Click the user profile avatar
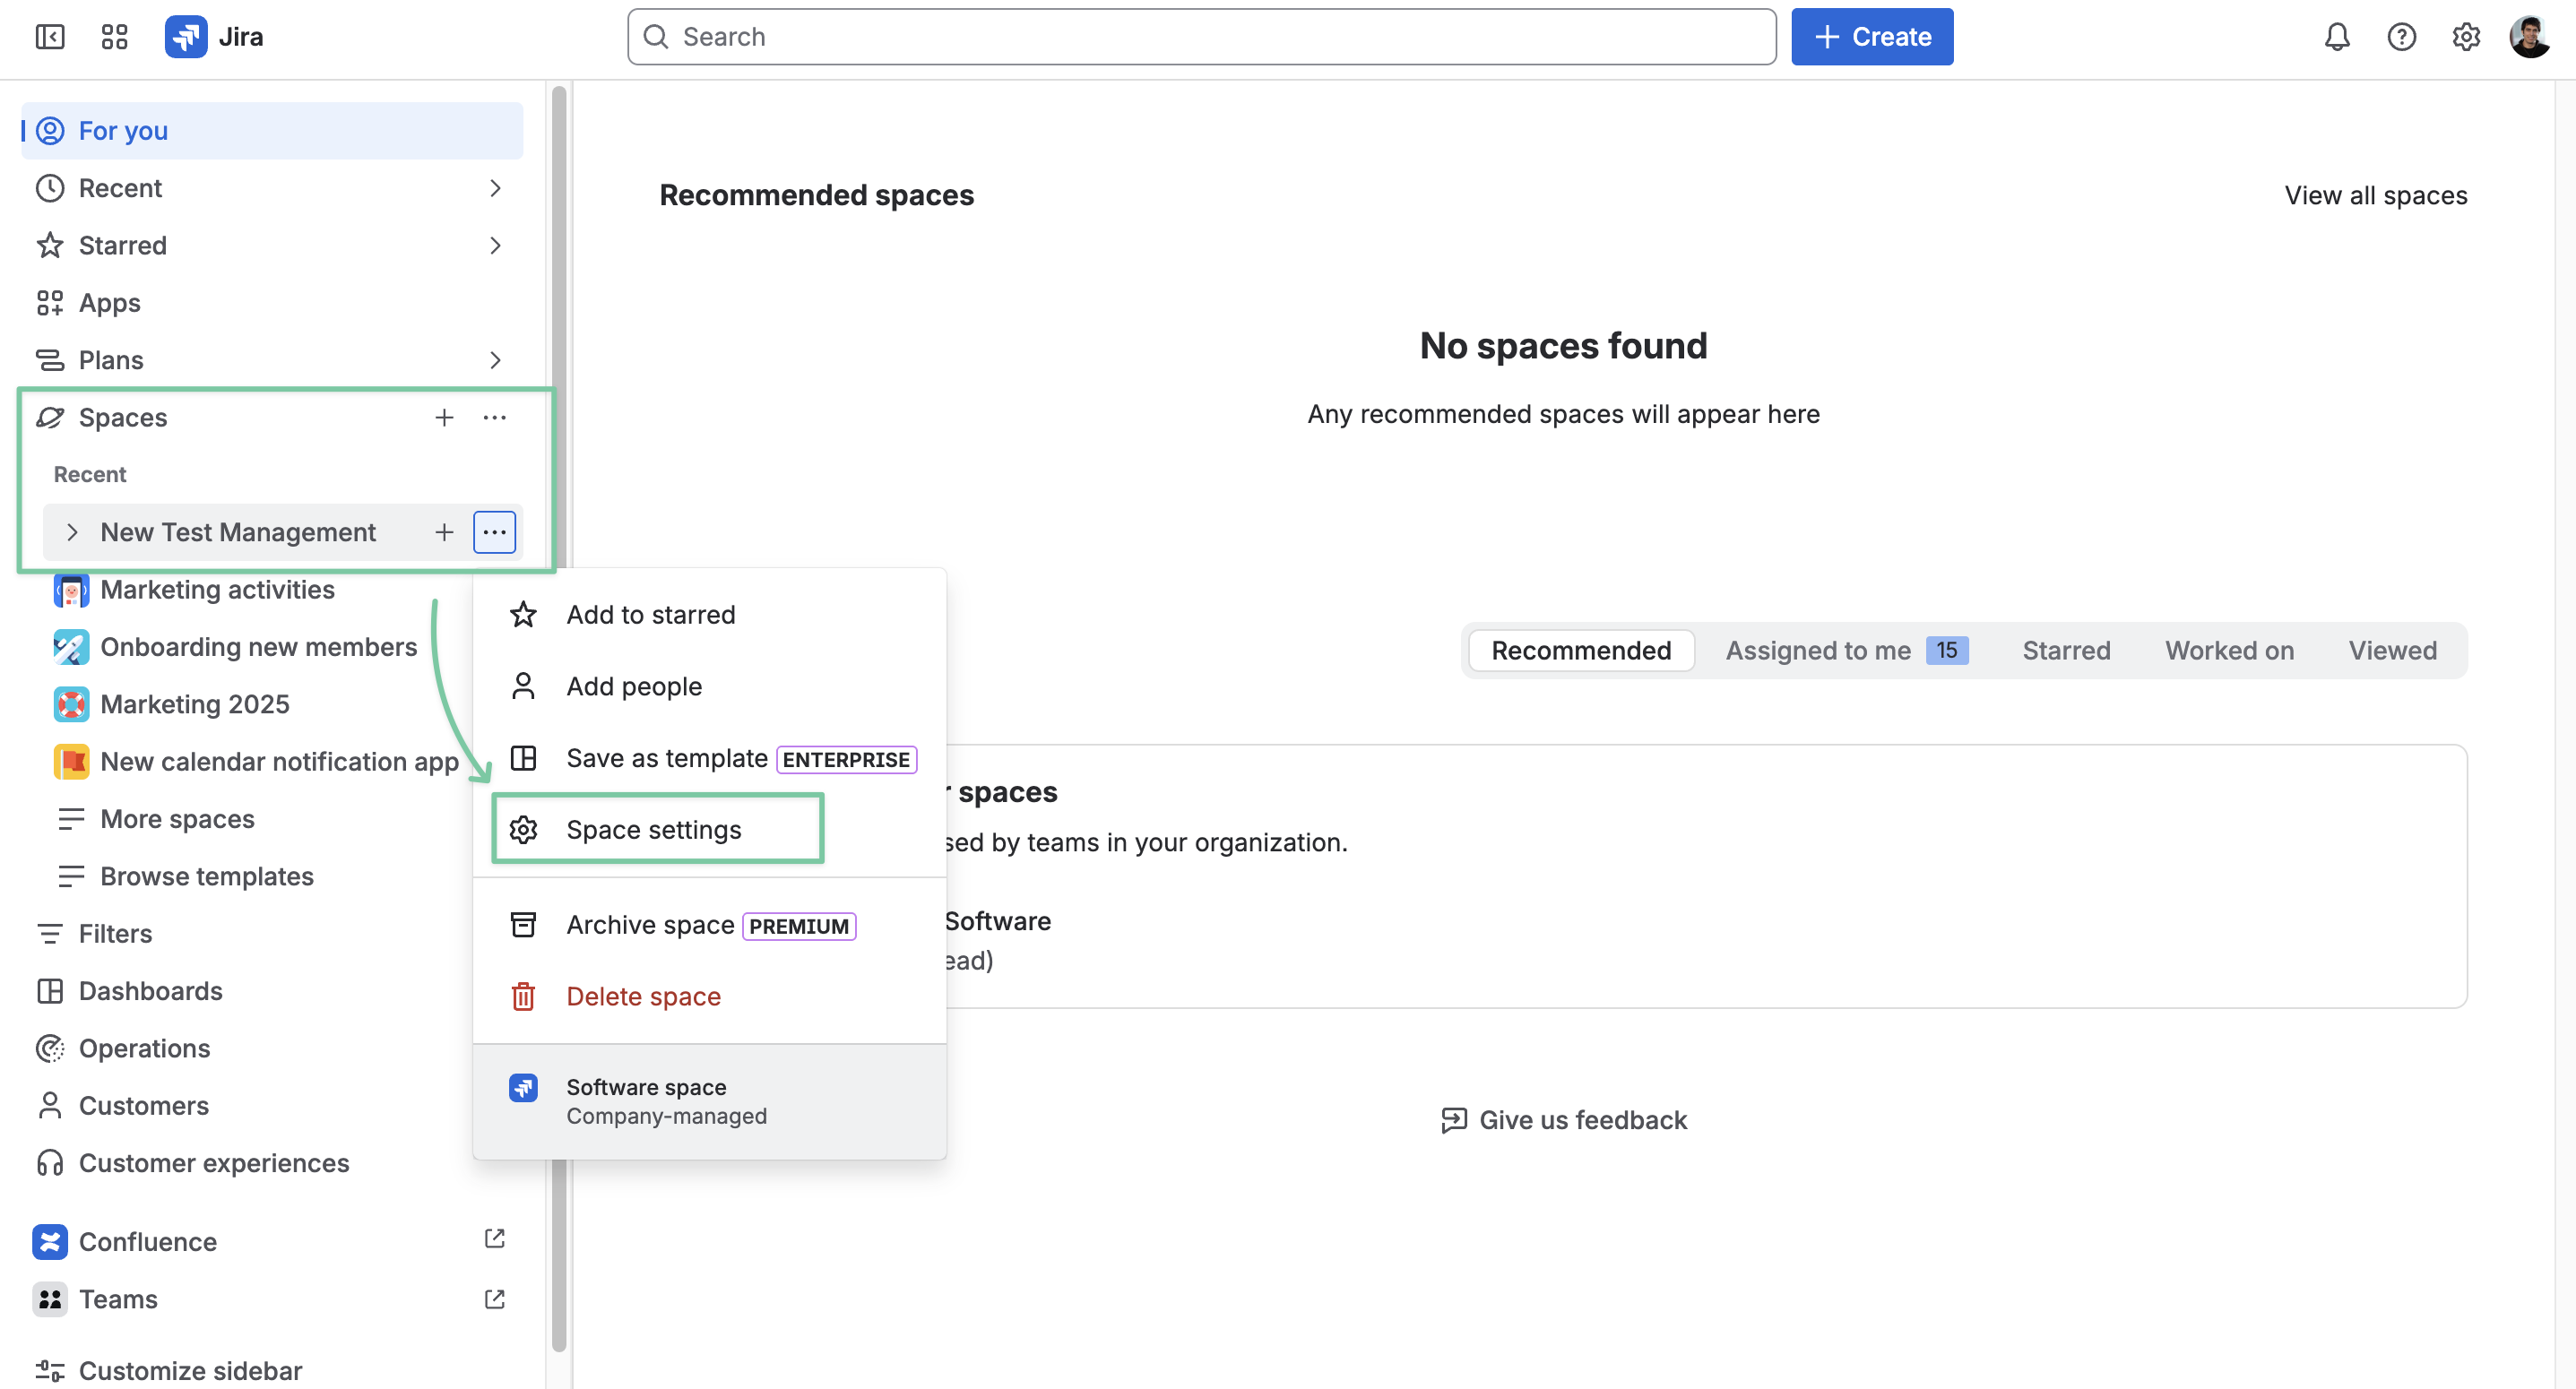This screenshot has width=2576, height=1389. coord(2530,37)
